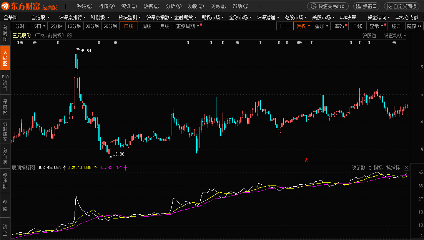Click the 筹码 chip distribution button
Image resolution: width=424 pixels, height=240 pixels.
point(339,26)
